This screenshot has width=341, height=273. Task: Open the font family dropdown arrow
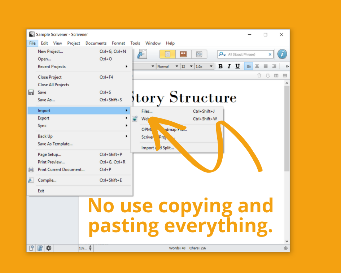[153, 66]
